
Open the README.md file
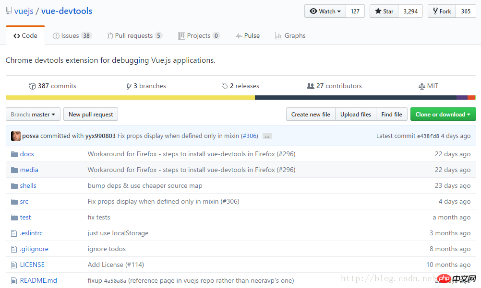pyautogui.click(x=38, y=281)
